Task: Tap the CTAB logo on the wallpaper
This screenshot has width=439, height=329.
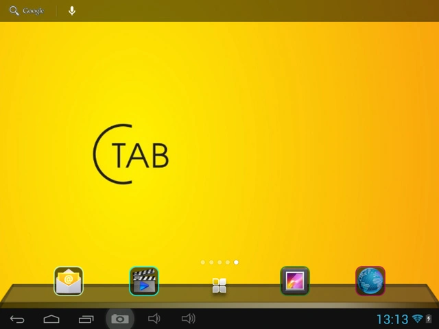Action: (x=131, y=155)
